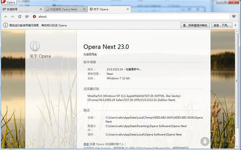Viewport: 241px width, 150px height.
Task: Go back with the back arrow
Action: 6,16
